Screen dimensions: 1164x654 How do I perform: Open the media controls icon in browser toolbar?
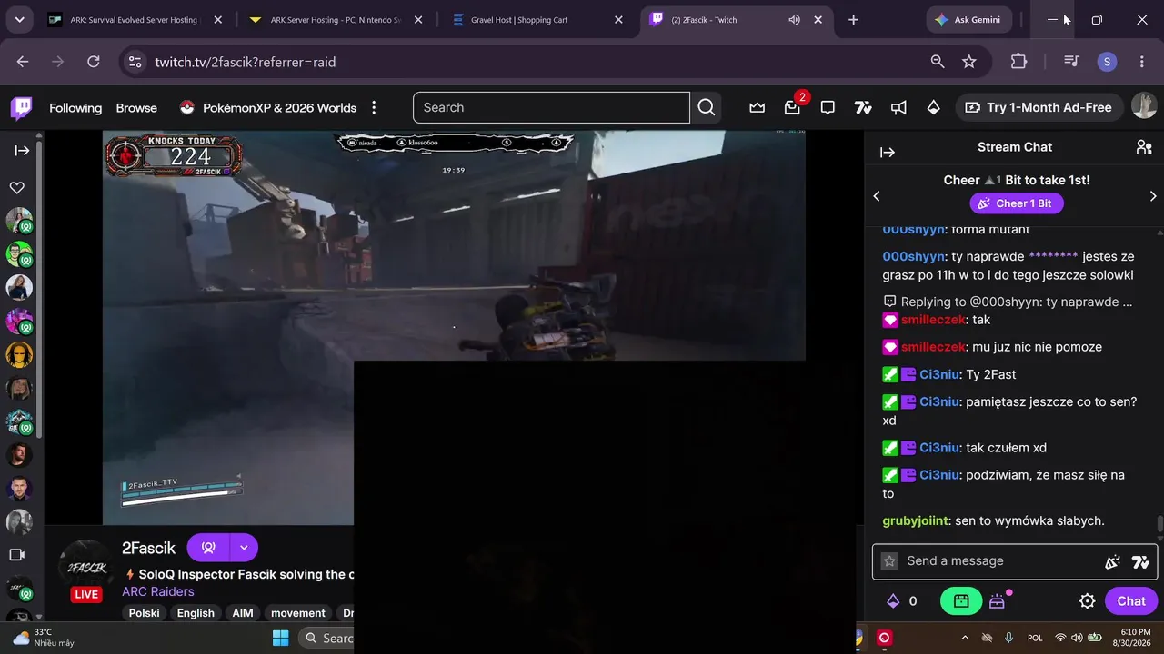(1071, 62)
